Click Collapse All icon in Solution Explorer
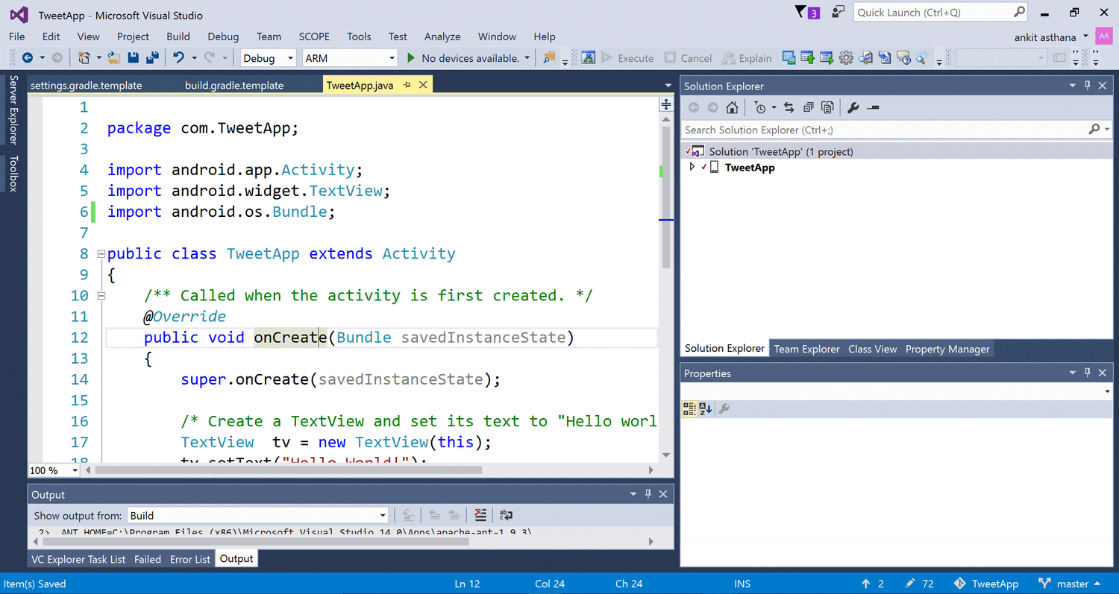Image resolution: width=1119 pixels, height=594 pixels. pos(808,108)
